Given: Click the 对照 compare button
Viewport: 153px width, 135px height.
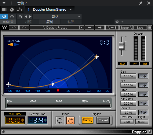Looking at the screenshot, I should coord(28,22).
